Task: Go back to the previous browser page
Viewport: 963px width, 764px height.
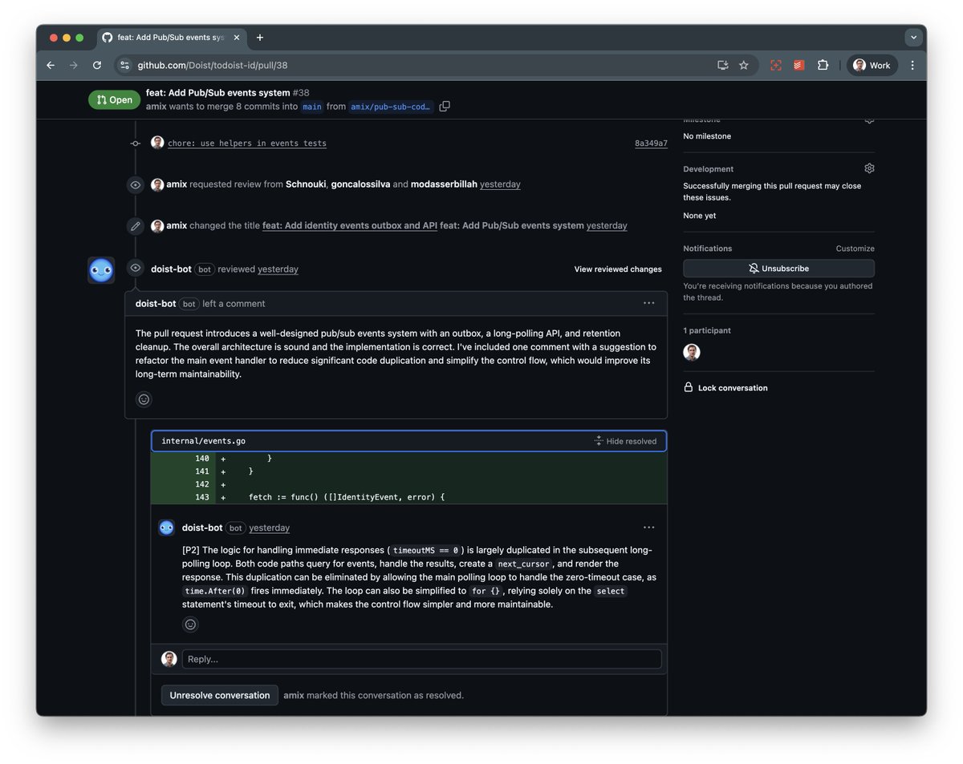Action: [x=51, y=66]
